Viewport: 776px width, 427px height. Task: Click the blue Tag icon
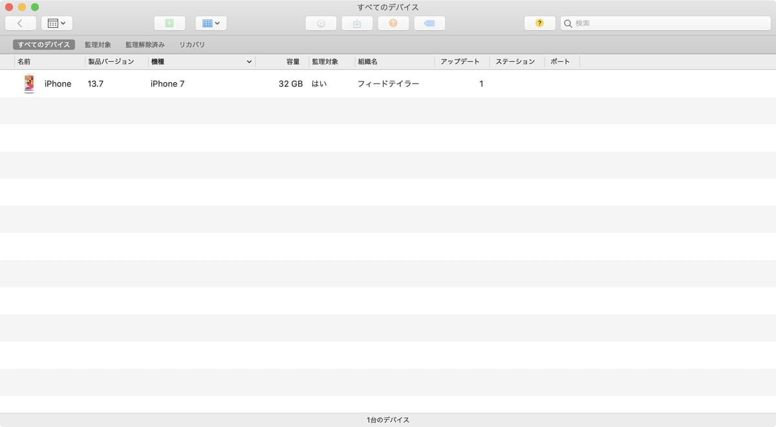429,23
